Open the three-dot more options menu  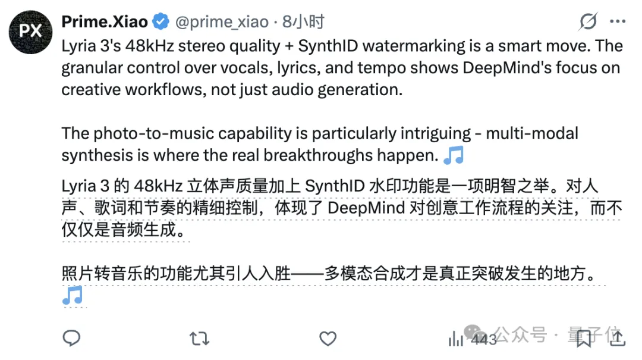click(618, 22)
